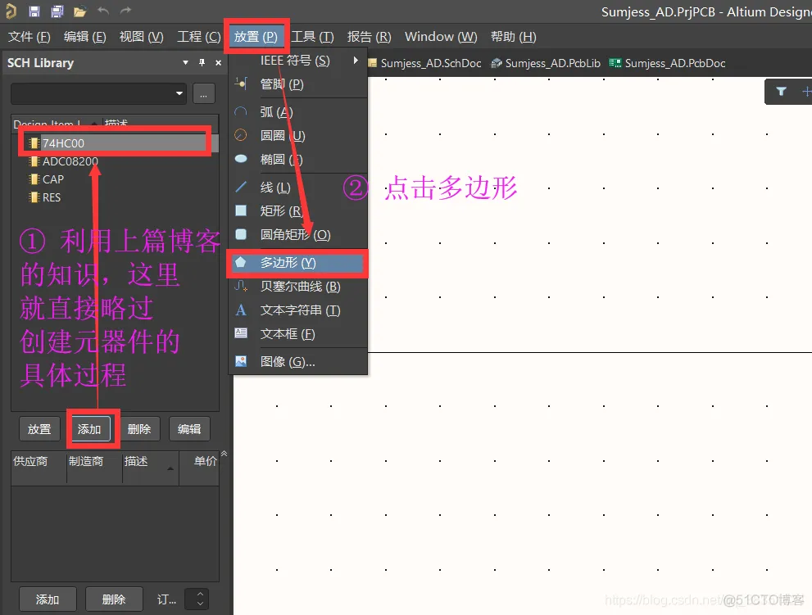Select 线 (L) line tool
The width and height of the screenshot is (812, 615).
point(297,188)
